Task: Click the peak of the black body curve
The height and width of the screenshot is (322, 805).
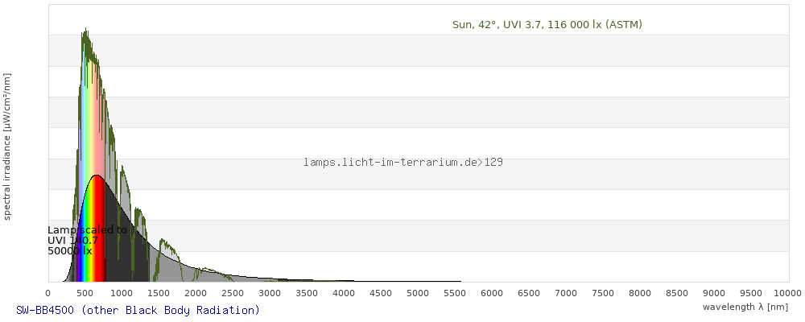Action: (x=97, y=175)
